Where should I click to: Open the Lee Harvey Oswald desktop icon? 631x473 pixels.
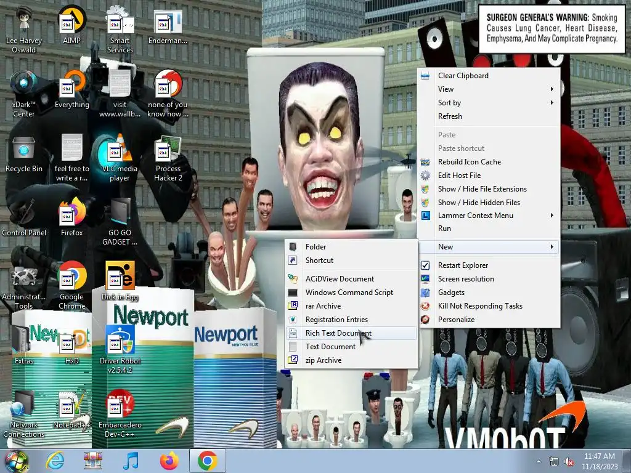[24, 30]
